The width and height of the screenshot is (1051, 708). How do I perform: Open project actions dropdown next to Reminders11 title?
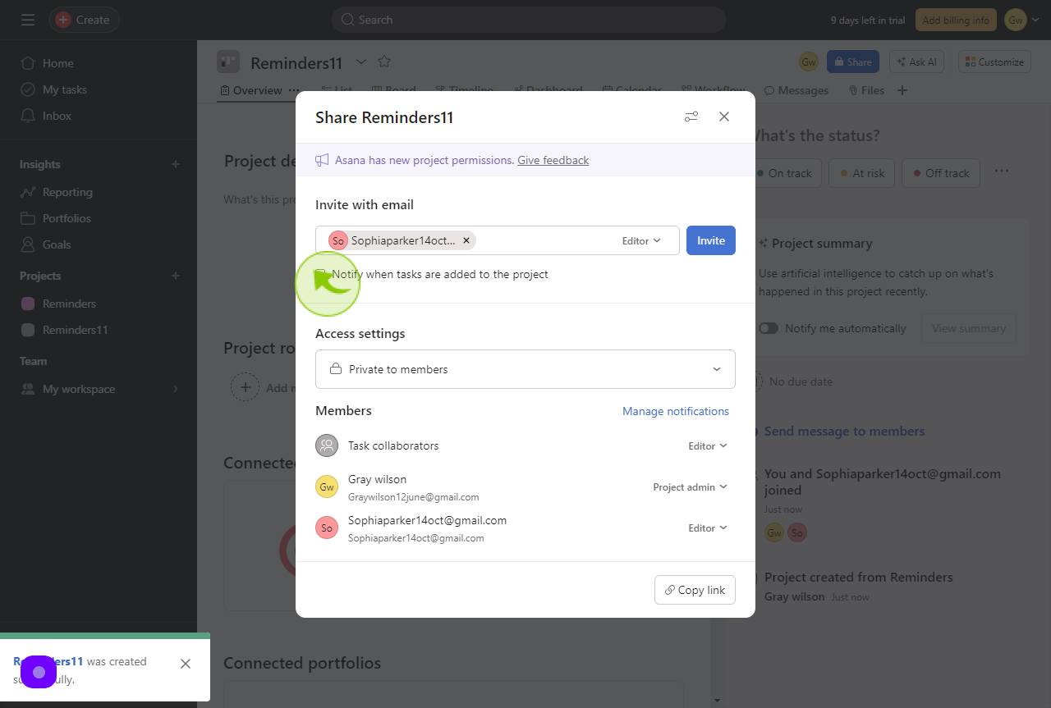point(361,62)
